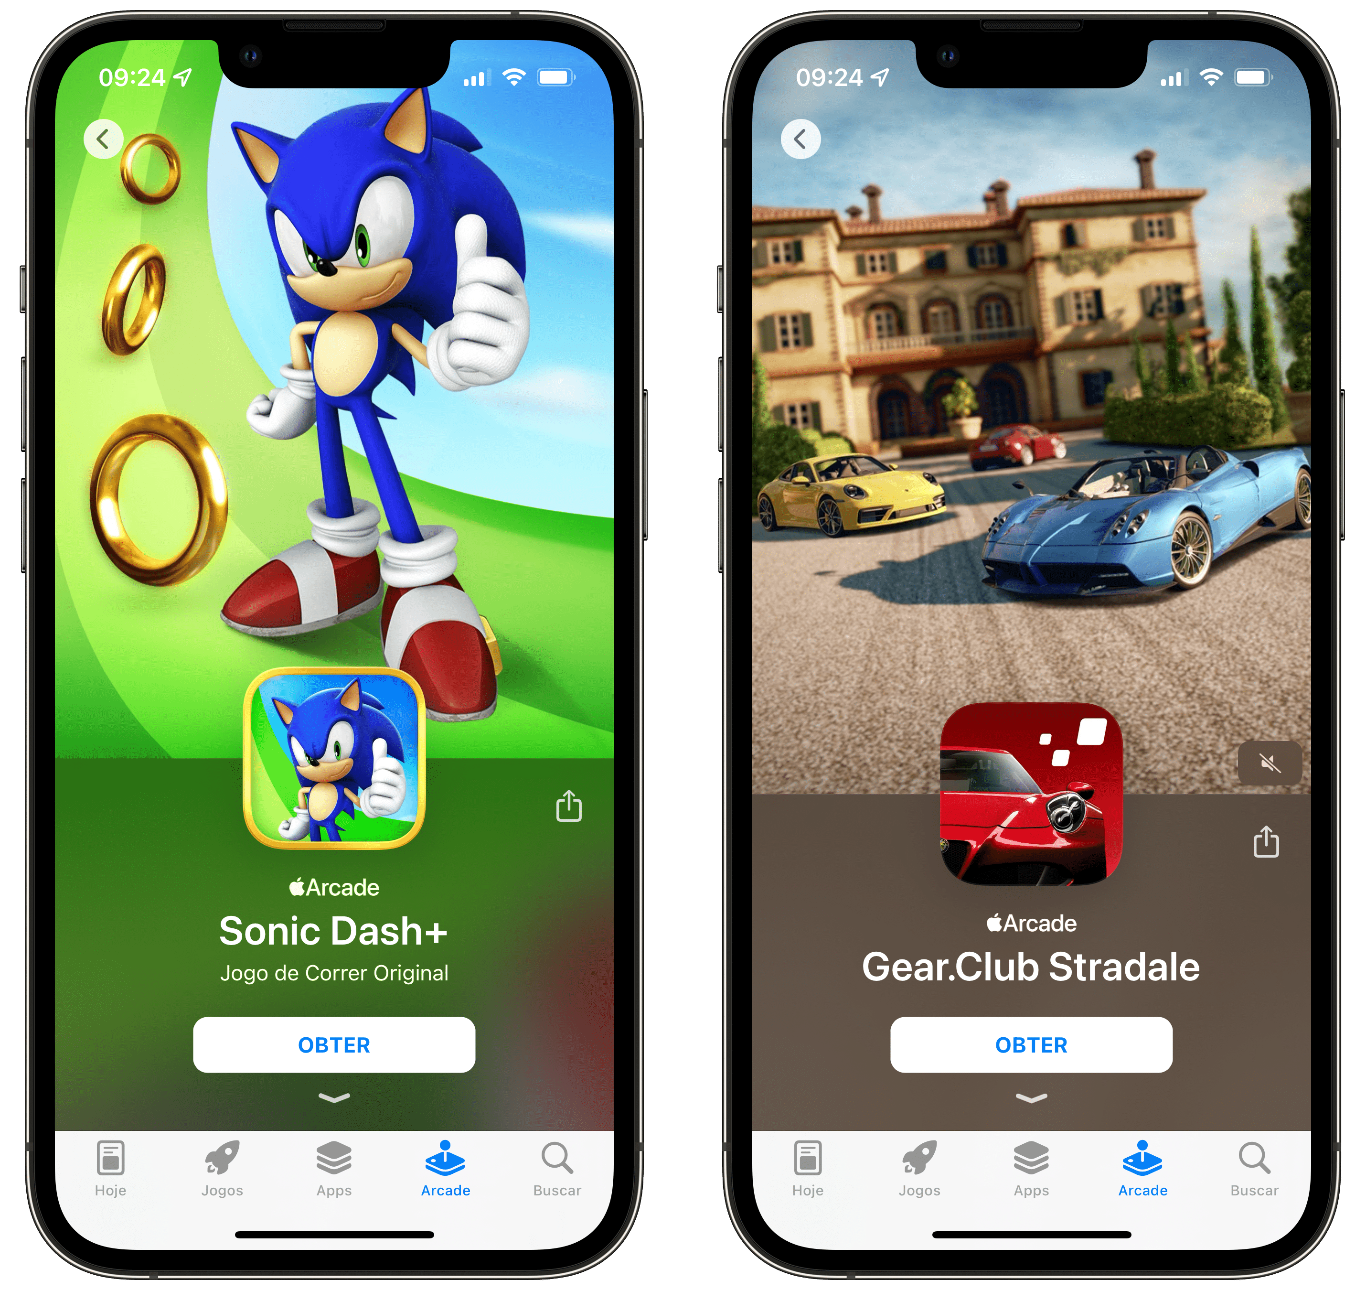Tap OBTER button for Gear.Club Stradale
This screenshot has width=1366, height=1290.
click(x=1032, y=1044)
